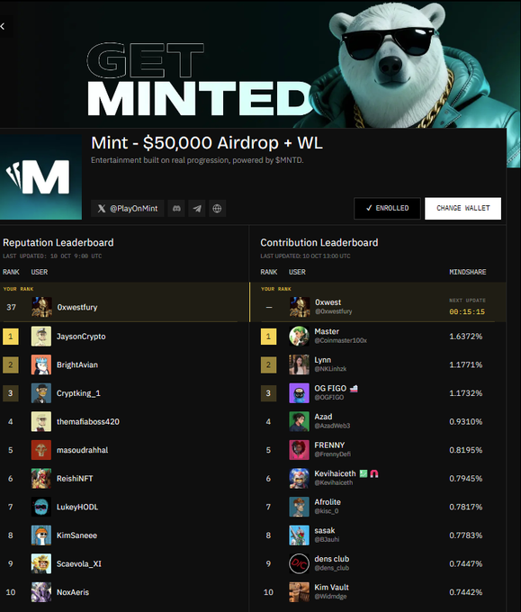
Task: Open the @OGFIGO handle
Action: [x=329, y=397]
